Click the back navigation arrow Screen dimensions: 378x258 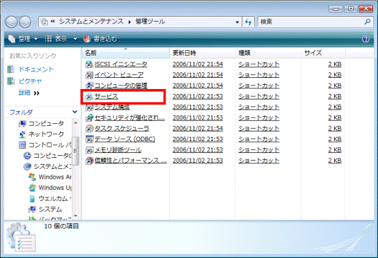click(11, 22)
